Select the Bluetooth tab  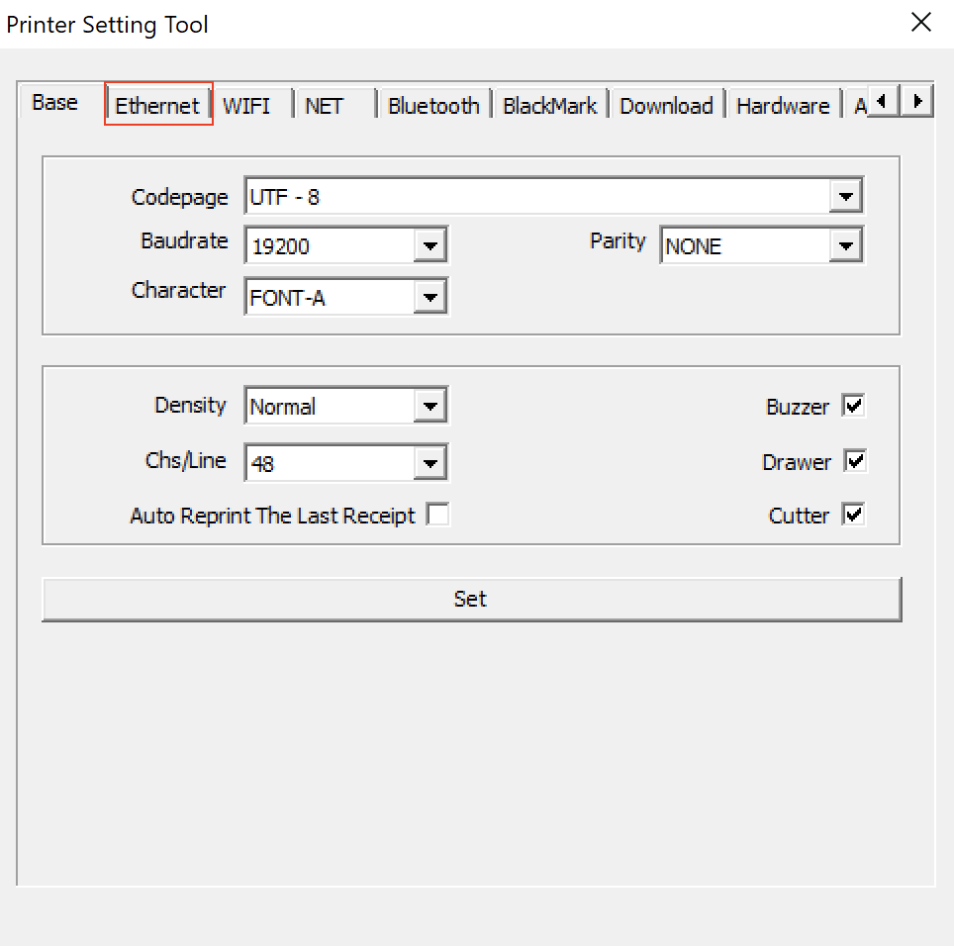433,106
